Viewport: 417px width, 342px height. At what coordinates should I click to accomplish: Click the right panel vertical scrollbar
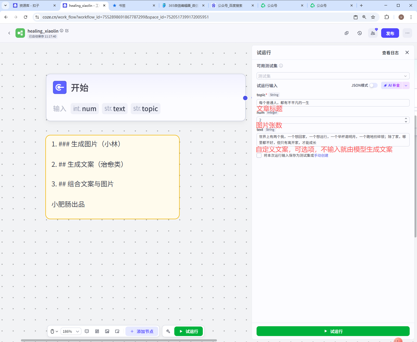[x=415, y=177]
